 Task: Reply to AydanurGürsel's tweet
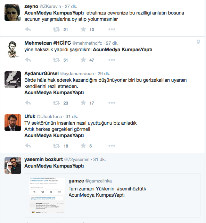click(28, 103)
